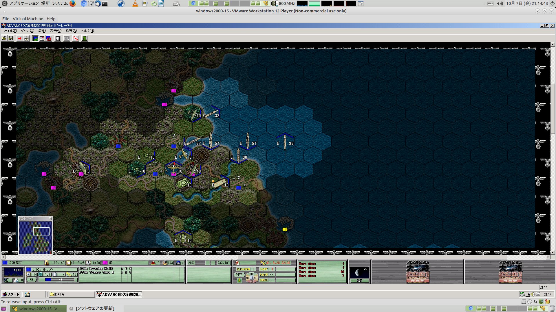Close the mini-map overview panel
Screen dimensions: 556x312
50,219
